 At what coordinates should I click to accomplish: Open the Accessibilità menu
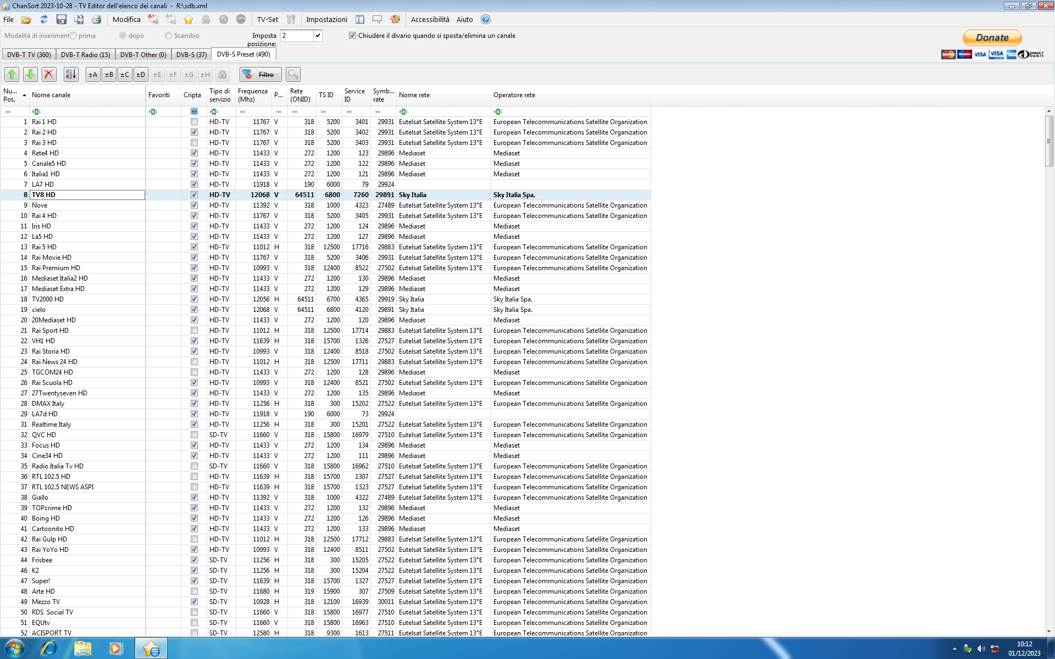[430, 19]
